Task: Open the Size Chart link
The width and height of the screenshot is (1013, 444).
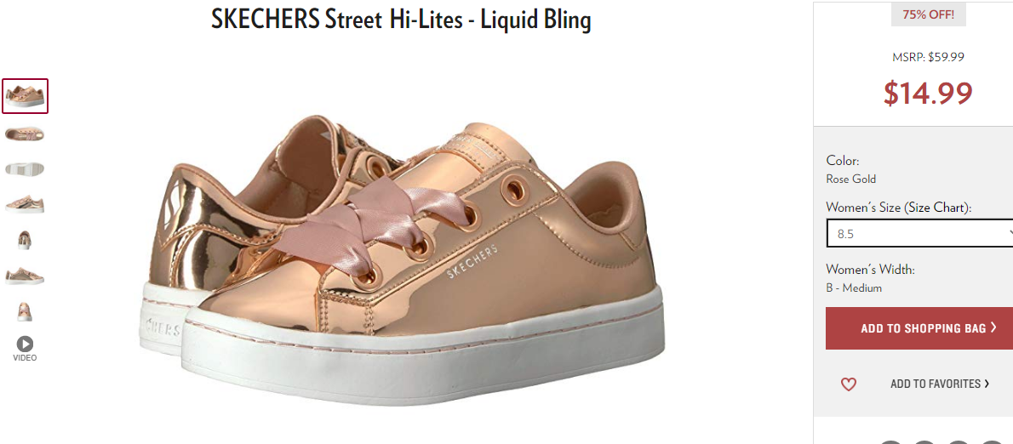Action: click(936, 208)
